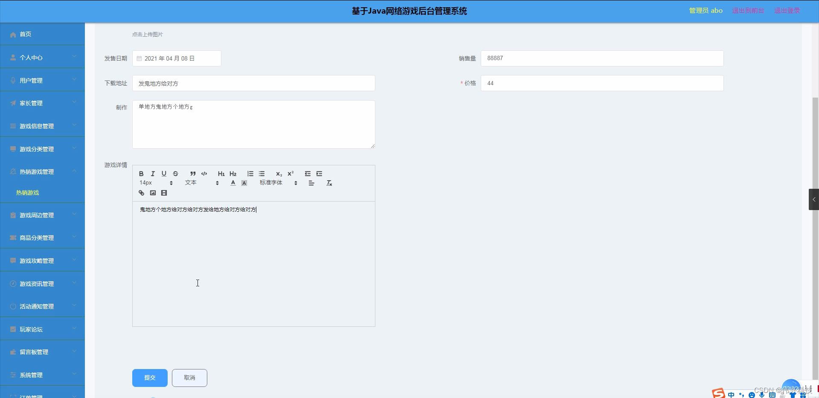Toggle underline formatting in the editor
The image size is (819, 398).
[x=164, y=174]
